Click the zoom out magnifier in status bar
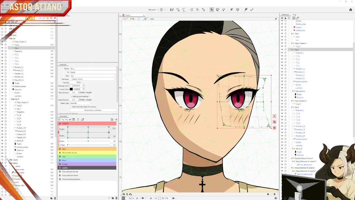Screen dimensions: 355x200 [x=137, y=198]
